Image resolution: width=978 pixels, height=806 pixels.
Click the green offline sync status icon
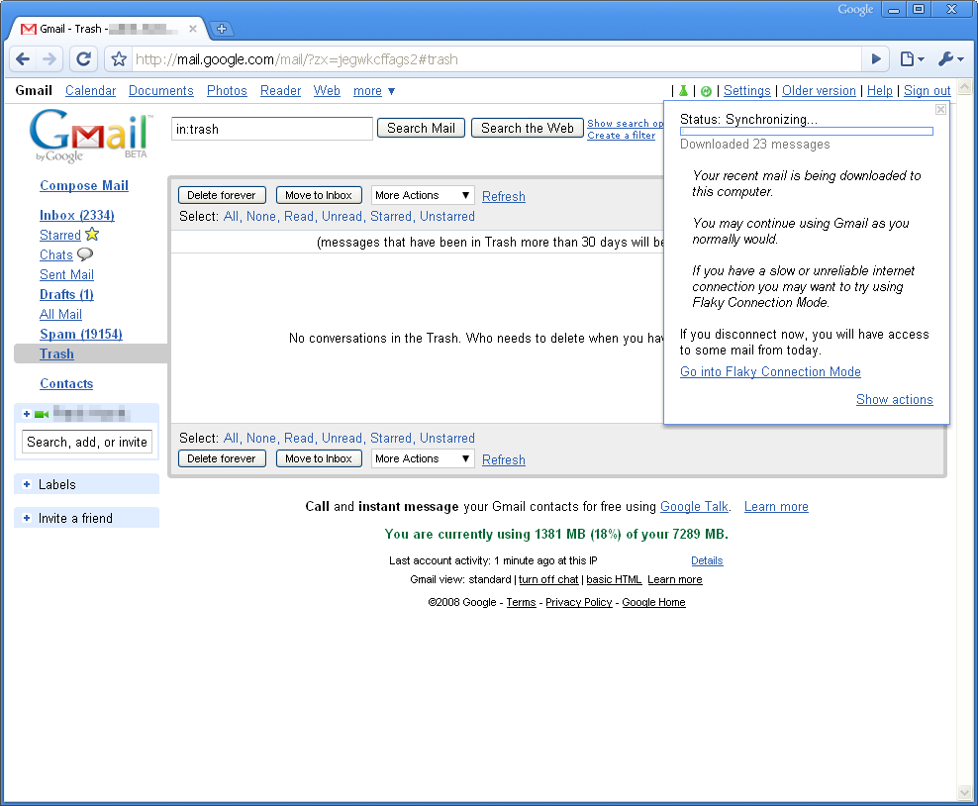(x=706, y=91)
